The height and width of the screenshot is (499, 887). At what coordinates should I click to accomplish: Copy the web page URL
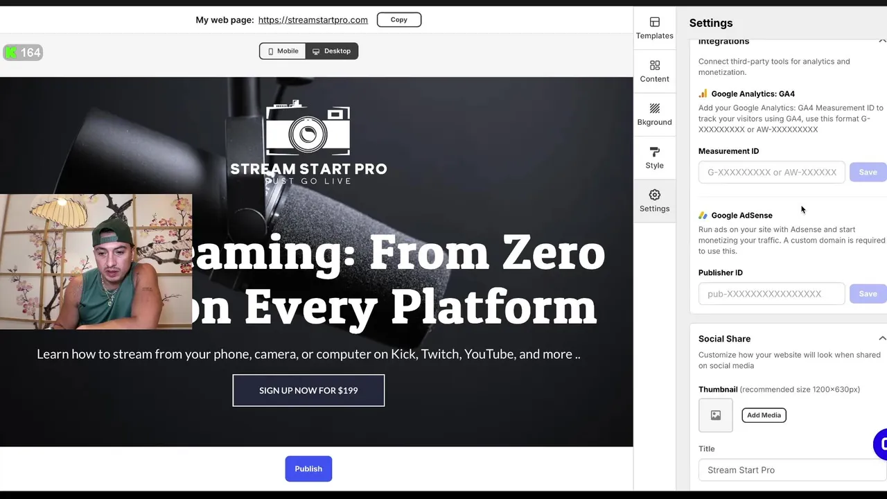point(399,20)
